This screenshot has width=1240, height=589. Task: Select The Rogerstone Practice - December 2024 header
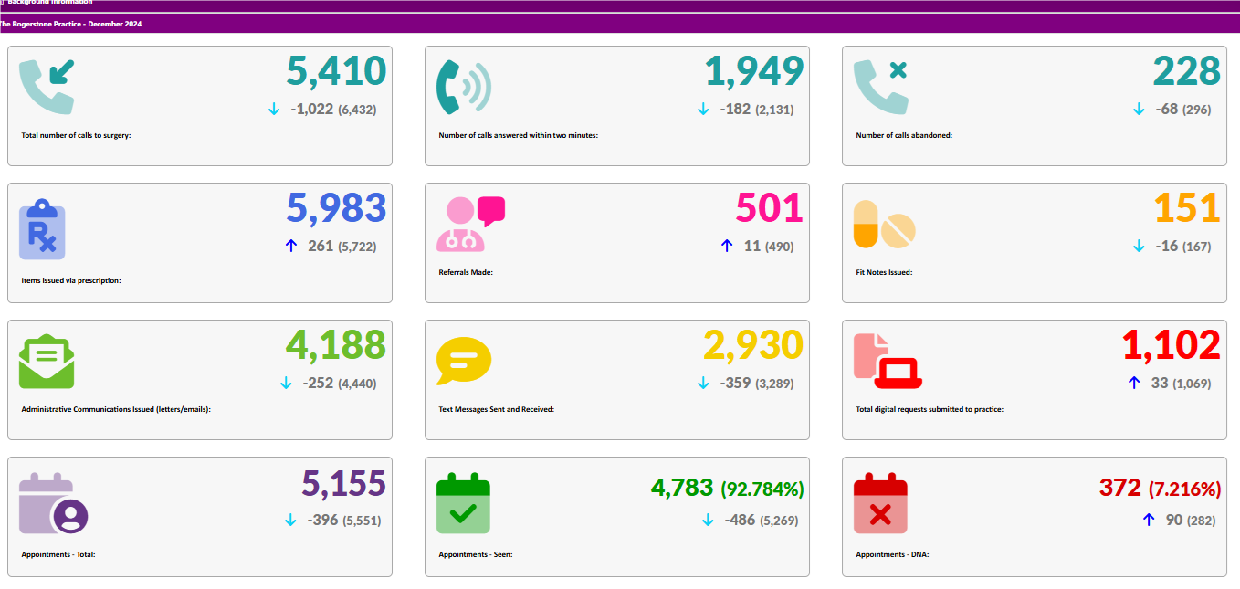(x=71, y=24)
